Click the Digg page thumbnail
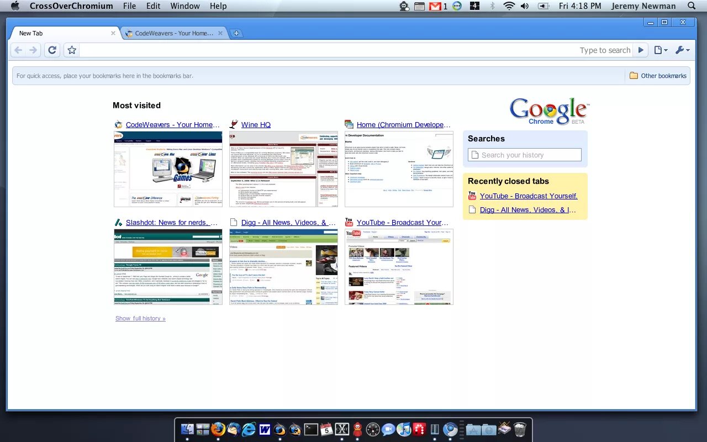The image size is (707, 442). click(x=283, y=267)
